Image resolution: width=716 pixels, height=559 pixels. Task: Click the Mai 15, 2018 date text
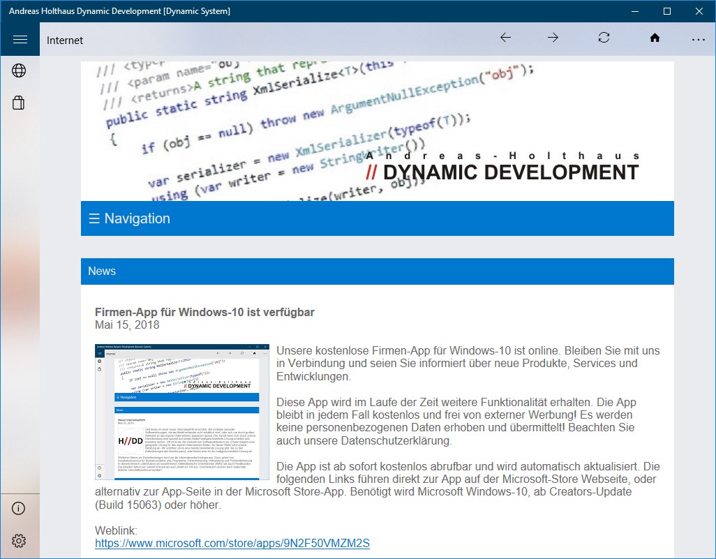[x=127, y=325]
